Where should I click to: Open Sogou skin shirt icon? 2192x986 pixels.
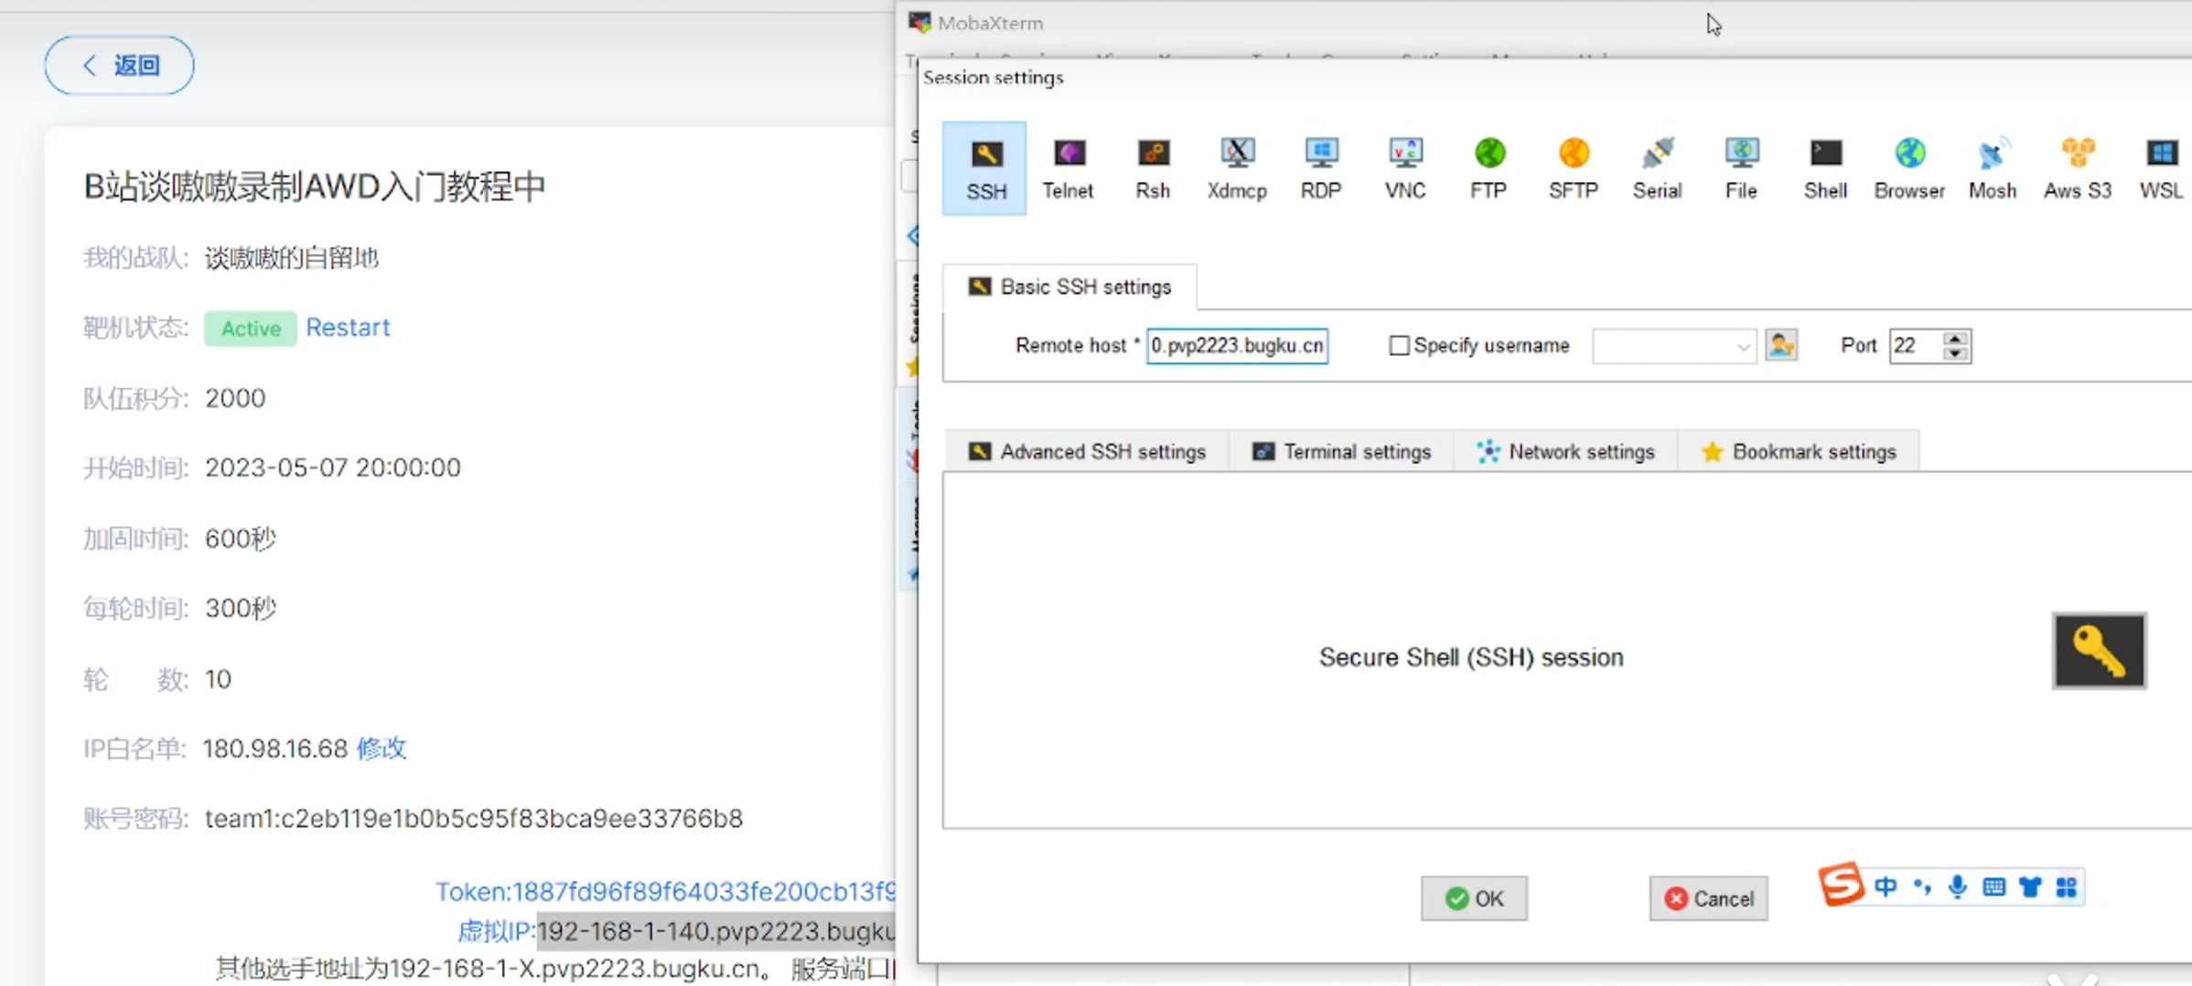pyautogui.click(x=2030, y=886)
